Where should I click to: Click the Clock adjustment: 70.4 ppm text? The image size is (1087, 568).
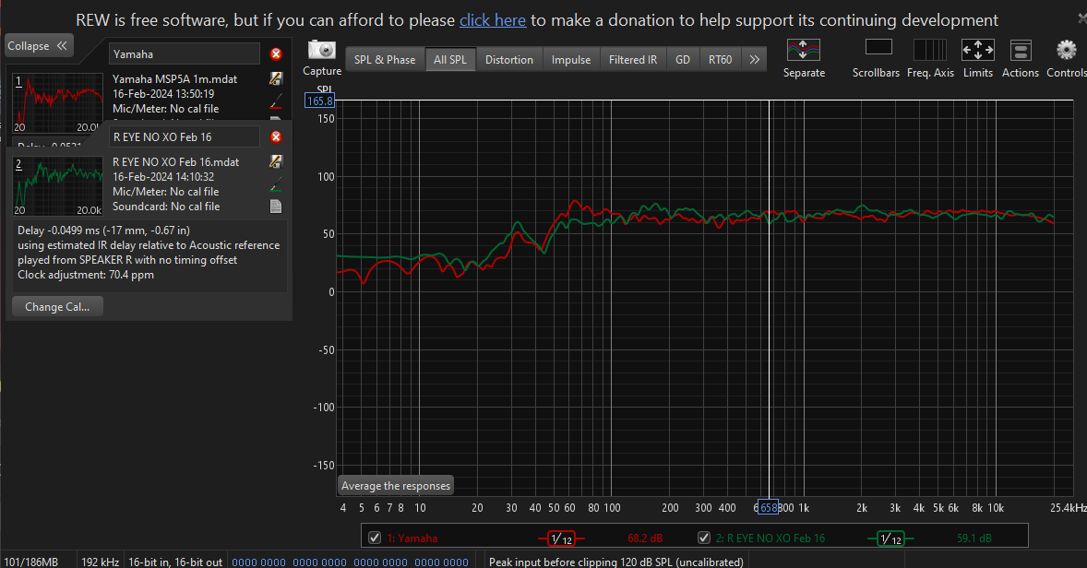[x=86, y=275]
